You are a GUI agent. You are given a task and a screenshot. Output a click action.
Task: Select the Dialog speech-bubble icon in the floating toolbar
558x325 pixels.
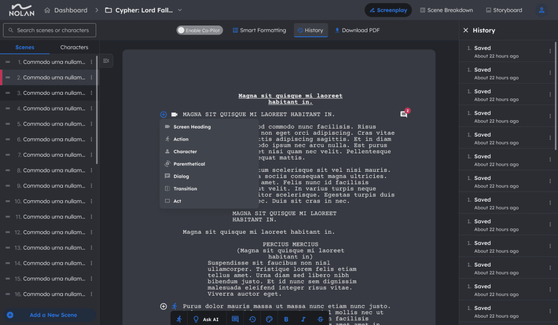(235, 319)
